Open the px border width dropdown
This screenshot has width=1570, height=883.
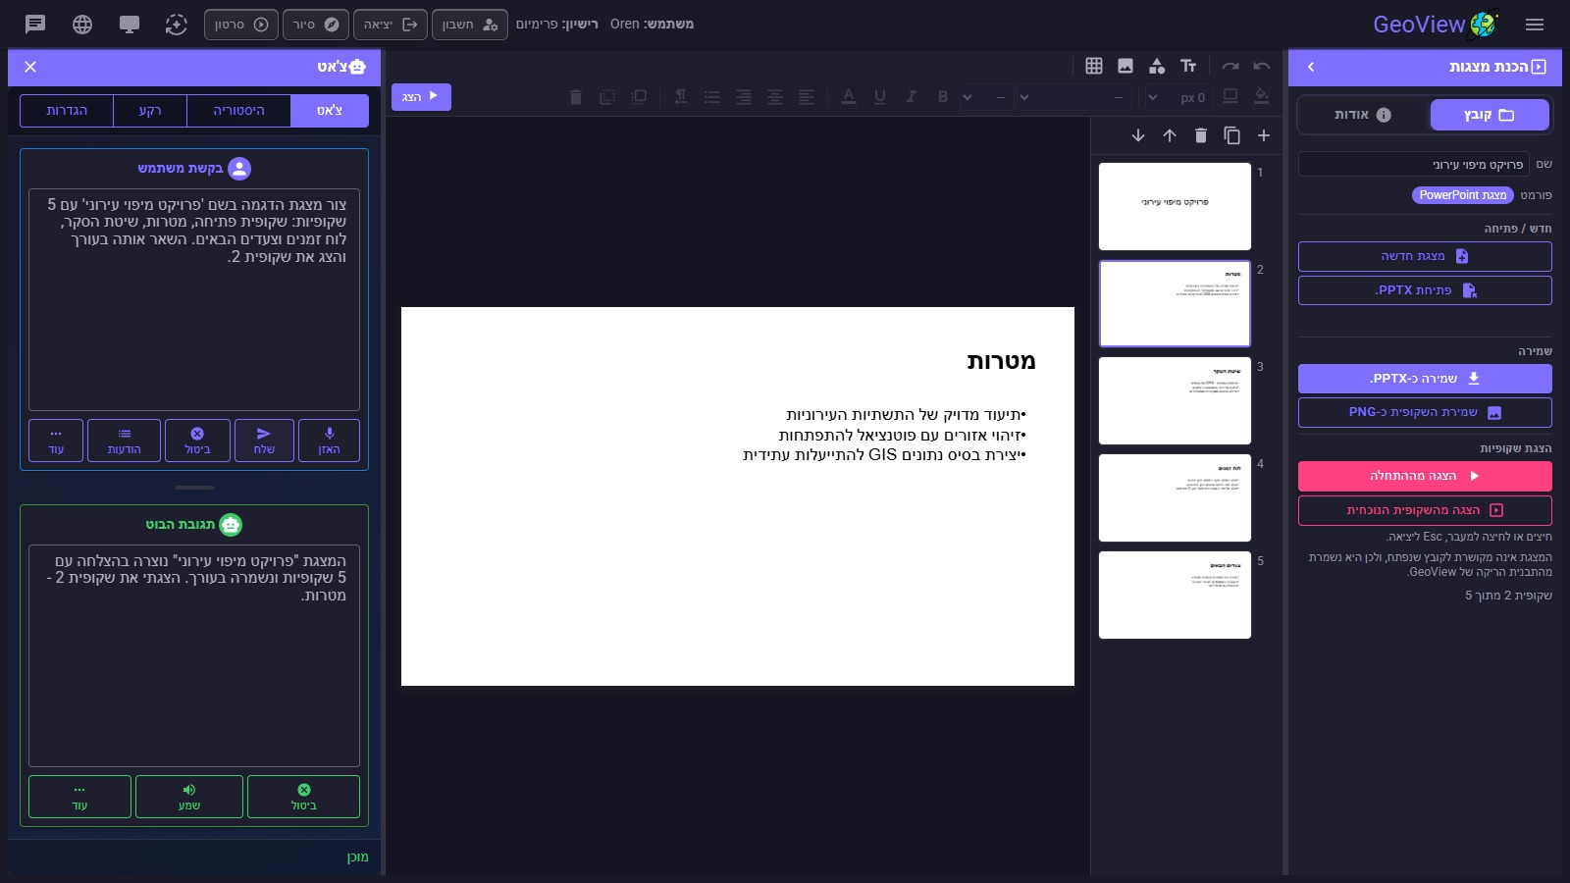1177,97
